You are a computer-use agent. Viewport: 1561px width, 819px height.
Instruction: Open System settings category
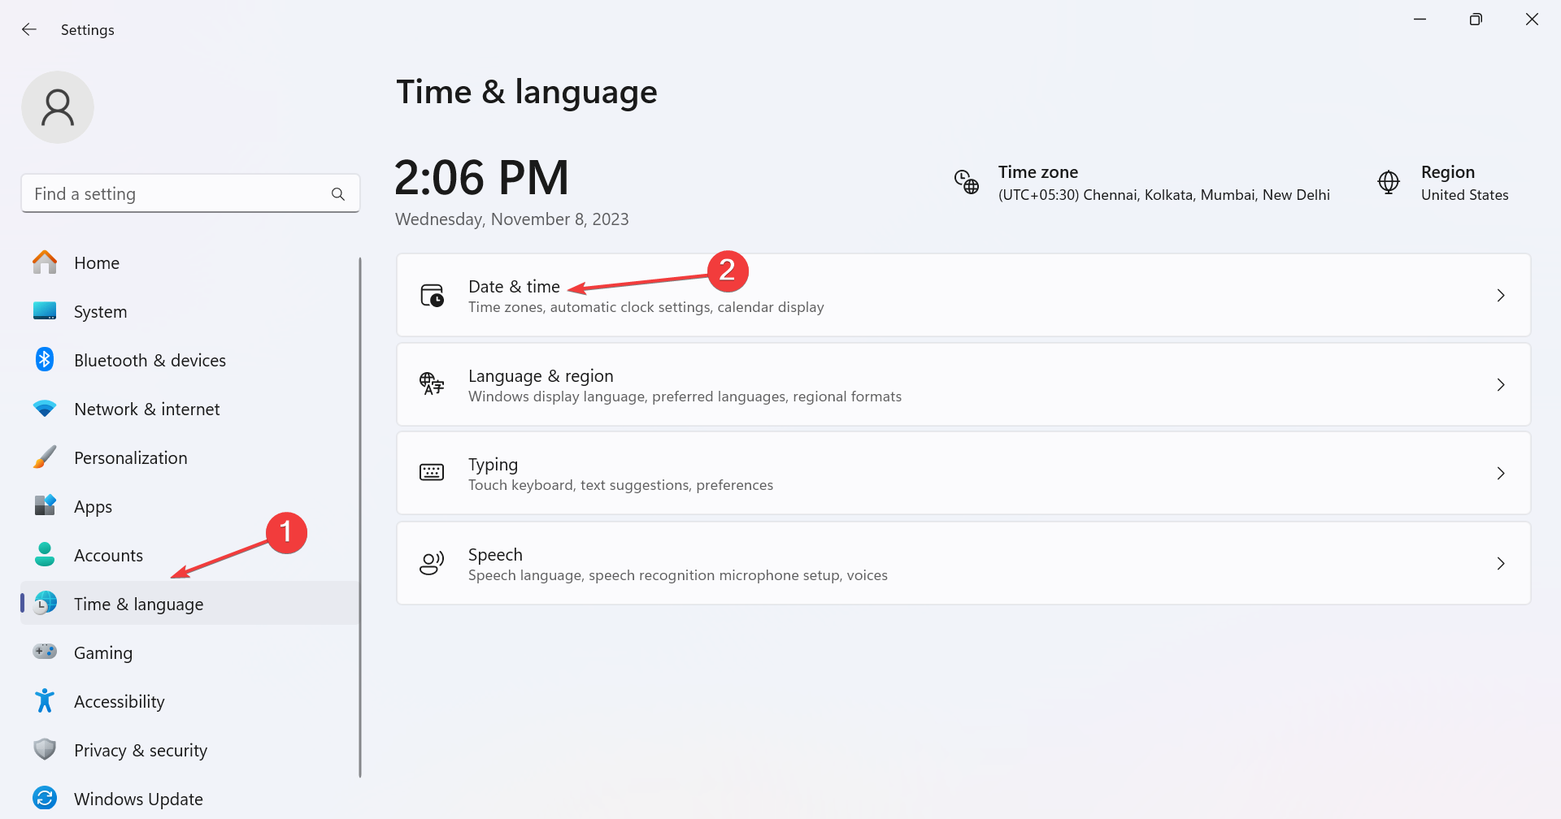[x=190, y=311]
